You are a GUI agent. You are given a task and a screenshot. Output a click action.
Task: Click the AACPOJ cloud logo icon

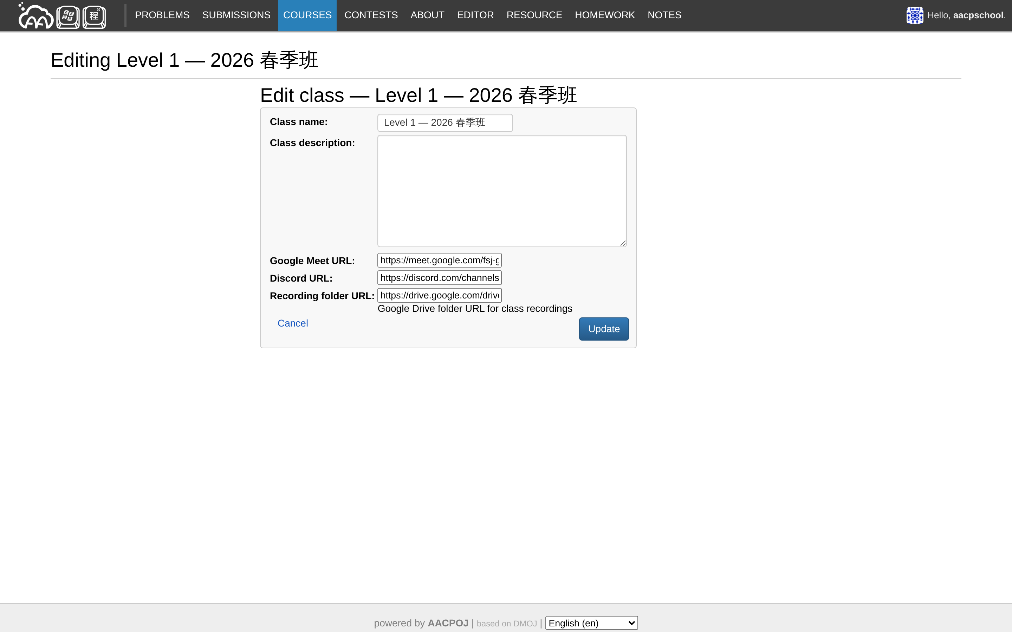click(x=35, y=17)
